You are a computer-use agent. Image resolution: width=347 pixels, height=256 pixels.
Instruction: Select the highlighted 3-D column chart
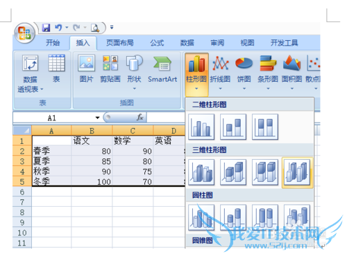(x=297, y=172)
